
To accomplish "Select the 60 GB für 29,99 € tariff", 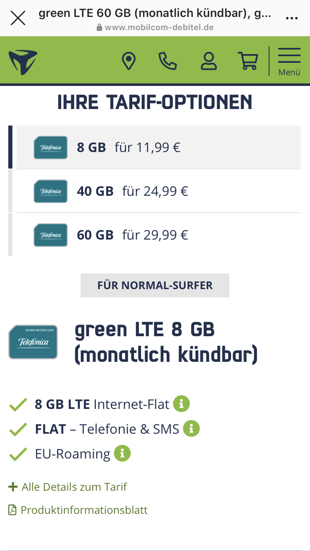I will click(159, 235).
